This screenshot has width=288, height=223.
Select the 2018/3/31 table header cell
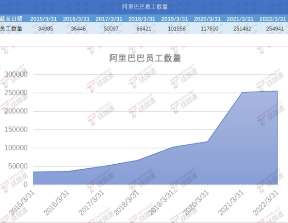click(x=142, y=19)
